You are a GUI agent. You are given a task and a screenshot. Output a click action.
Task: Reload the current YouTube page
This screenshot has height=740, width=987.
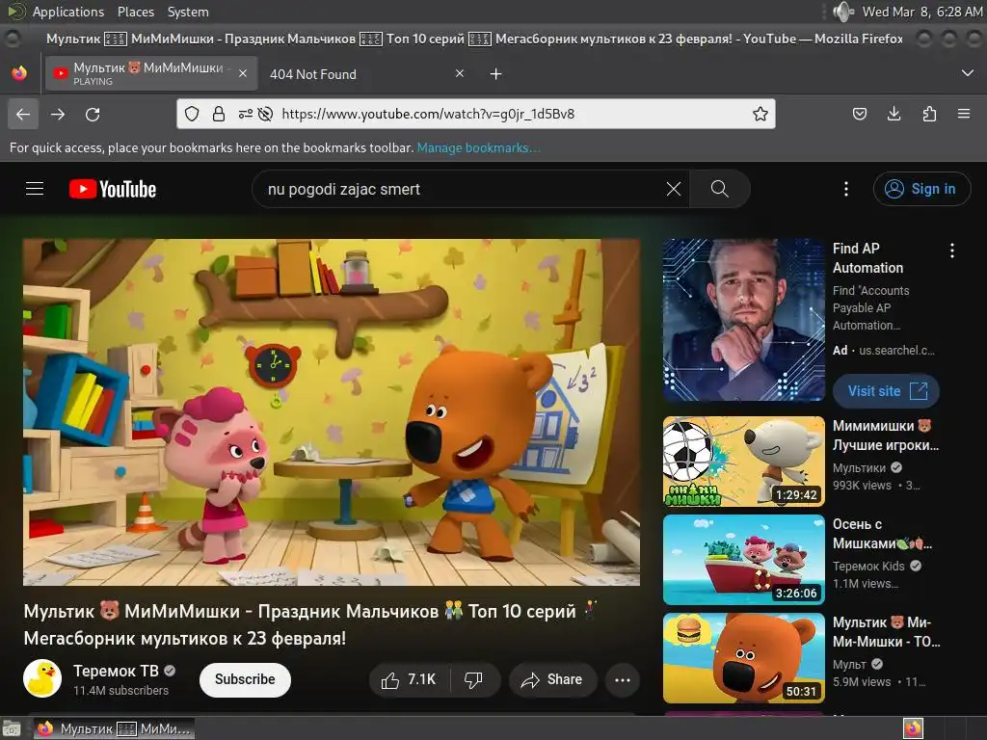point(93,114)
